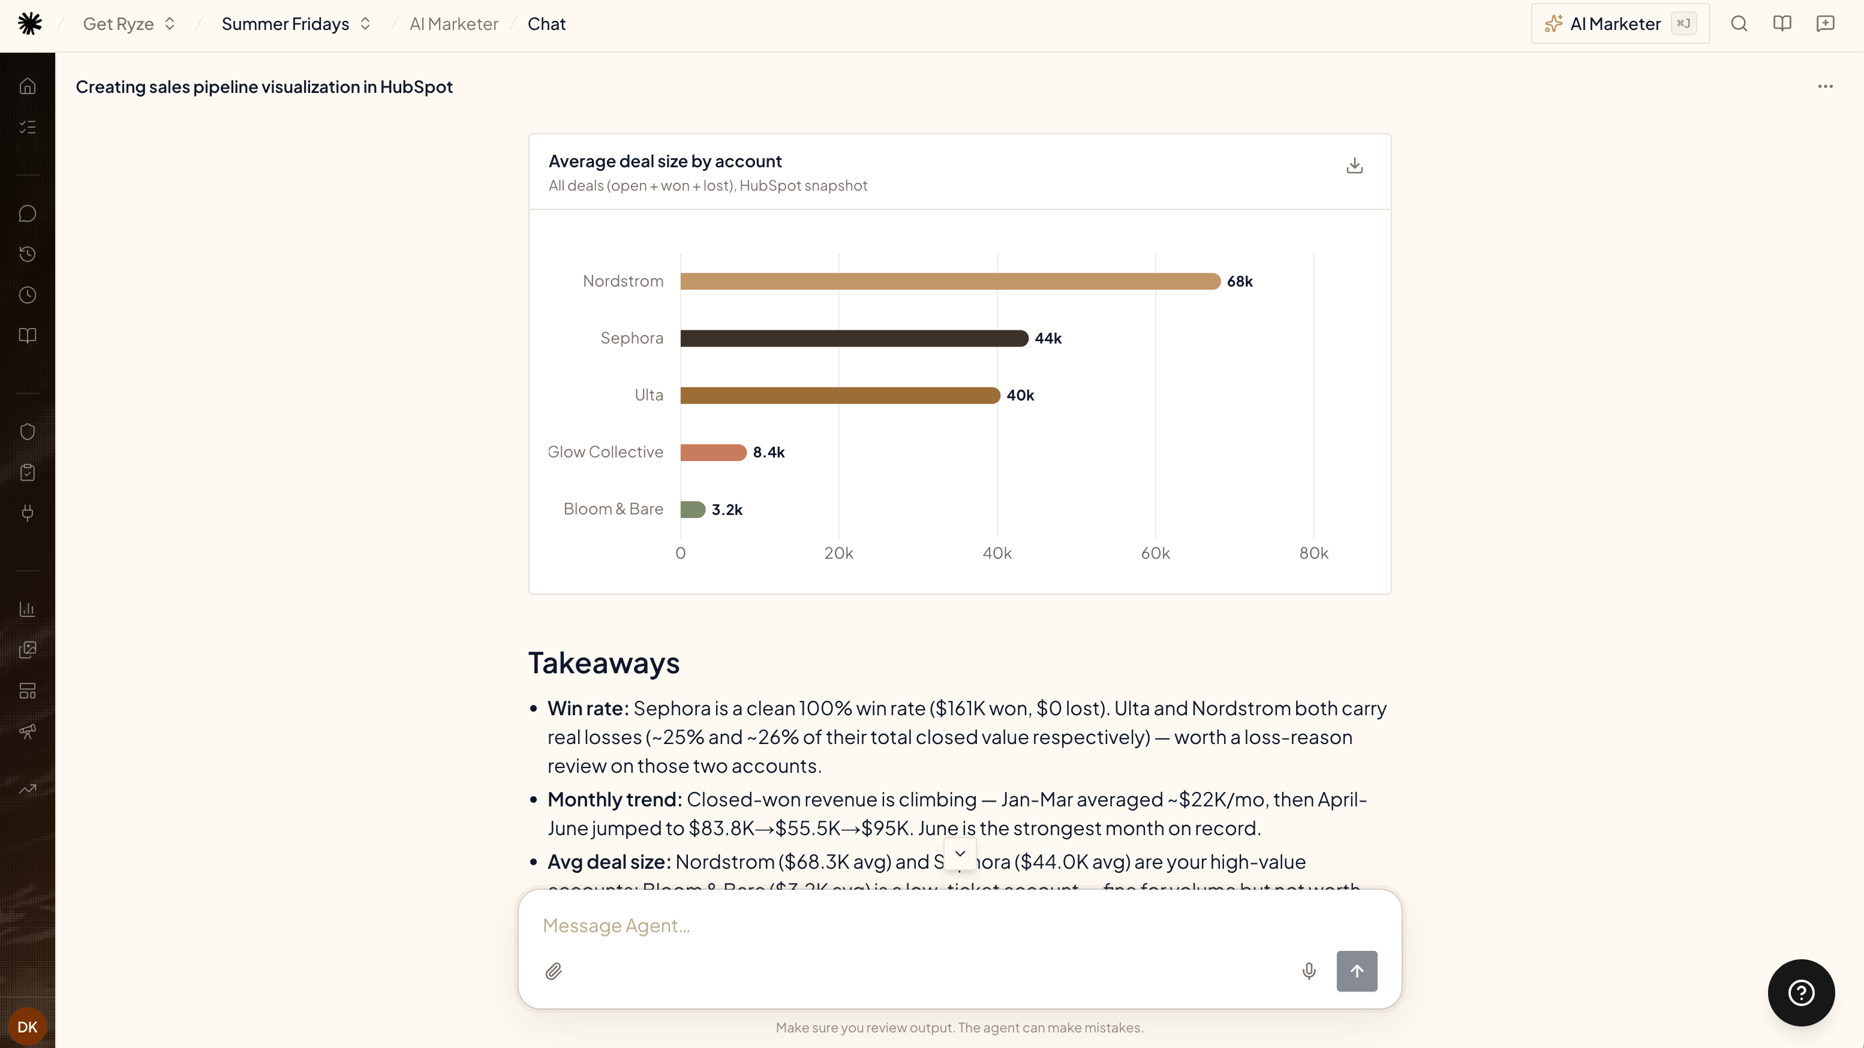Viewport: 1864px width, 1048px height.
Task: Start voice input with the microphone
Action: 1309,971
